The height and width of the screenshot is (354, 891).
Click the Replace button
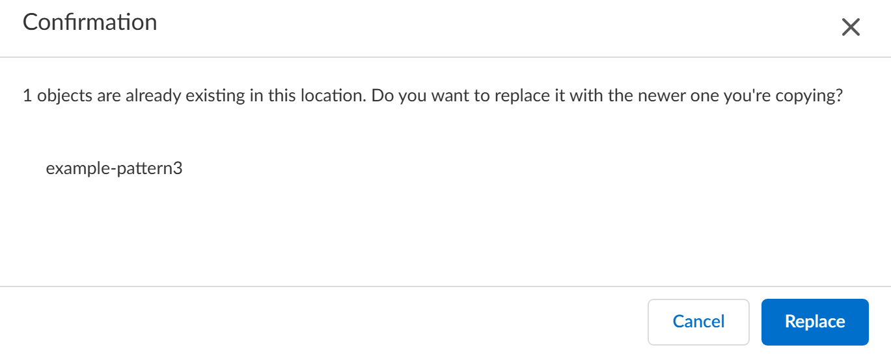(x=815, y=322)
